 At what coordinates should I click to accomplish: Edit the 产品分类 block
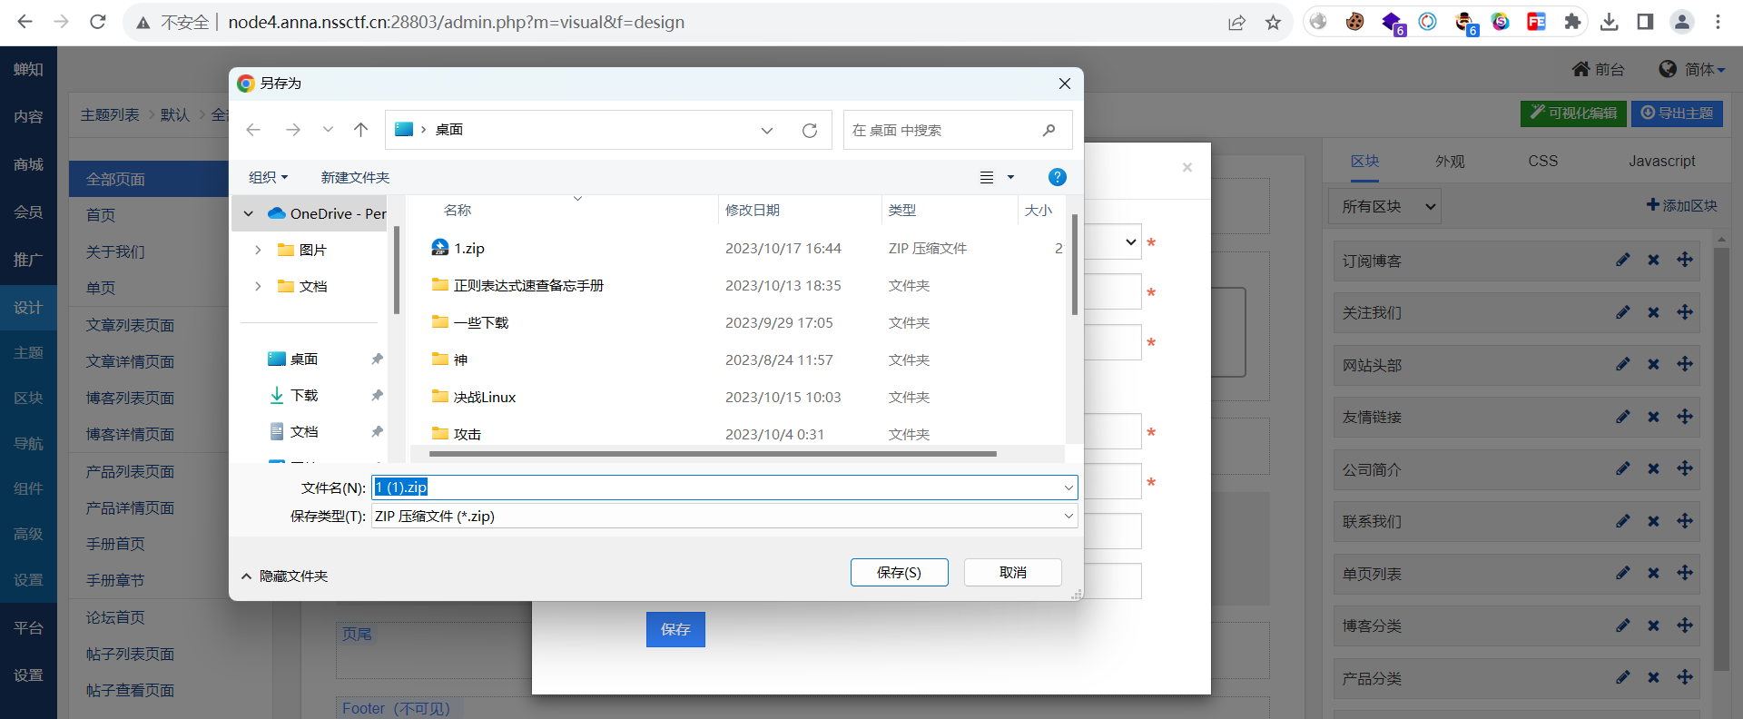click(1622, 677)
